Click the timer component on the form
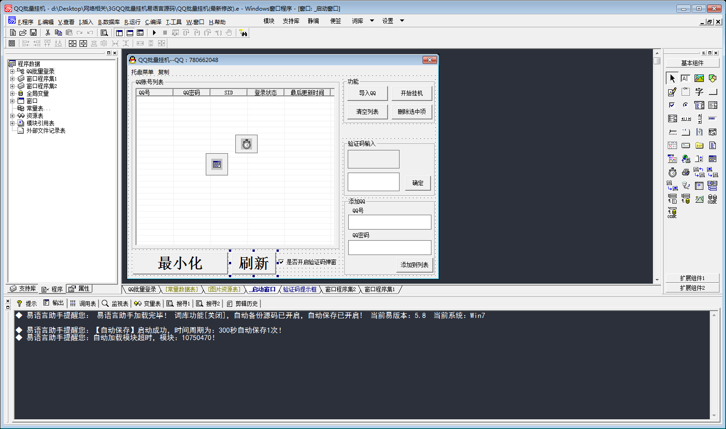This screenshot has height=429, width=726. point(246,144)
